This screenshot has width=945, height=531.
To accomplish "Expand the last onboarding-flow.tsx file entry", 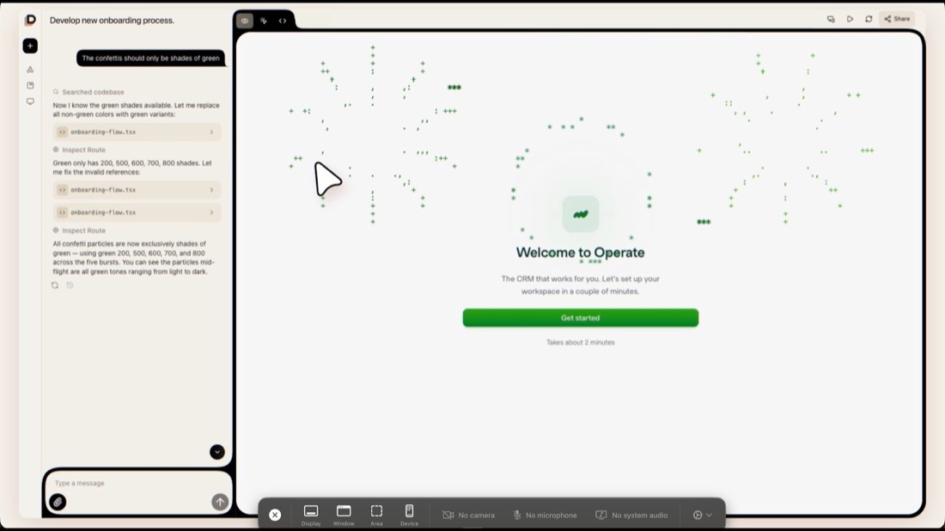I will point(137,212).
